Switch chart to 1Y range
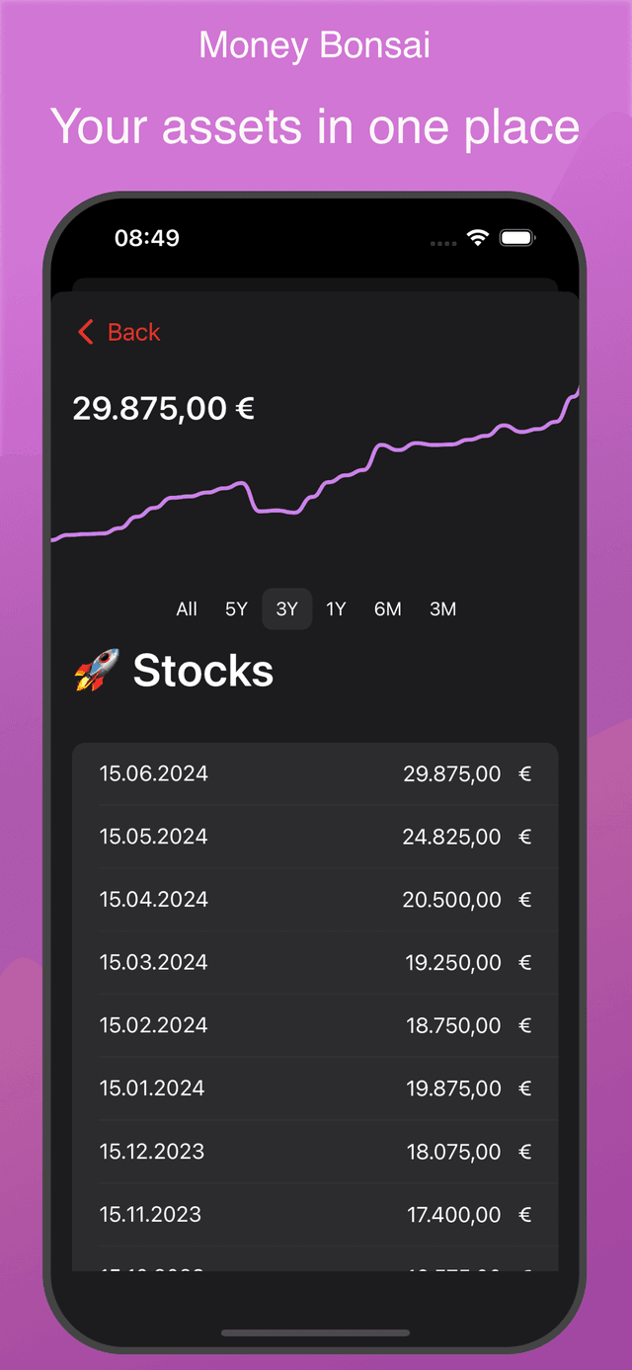The height and width of the screenshot is (1370, 632). [336, 609]
